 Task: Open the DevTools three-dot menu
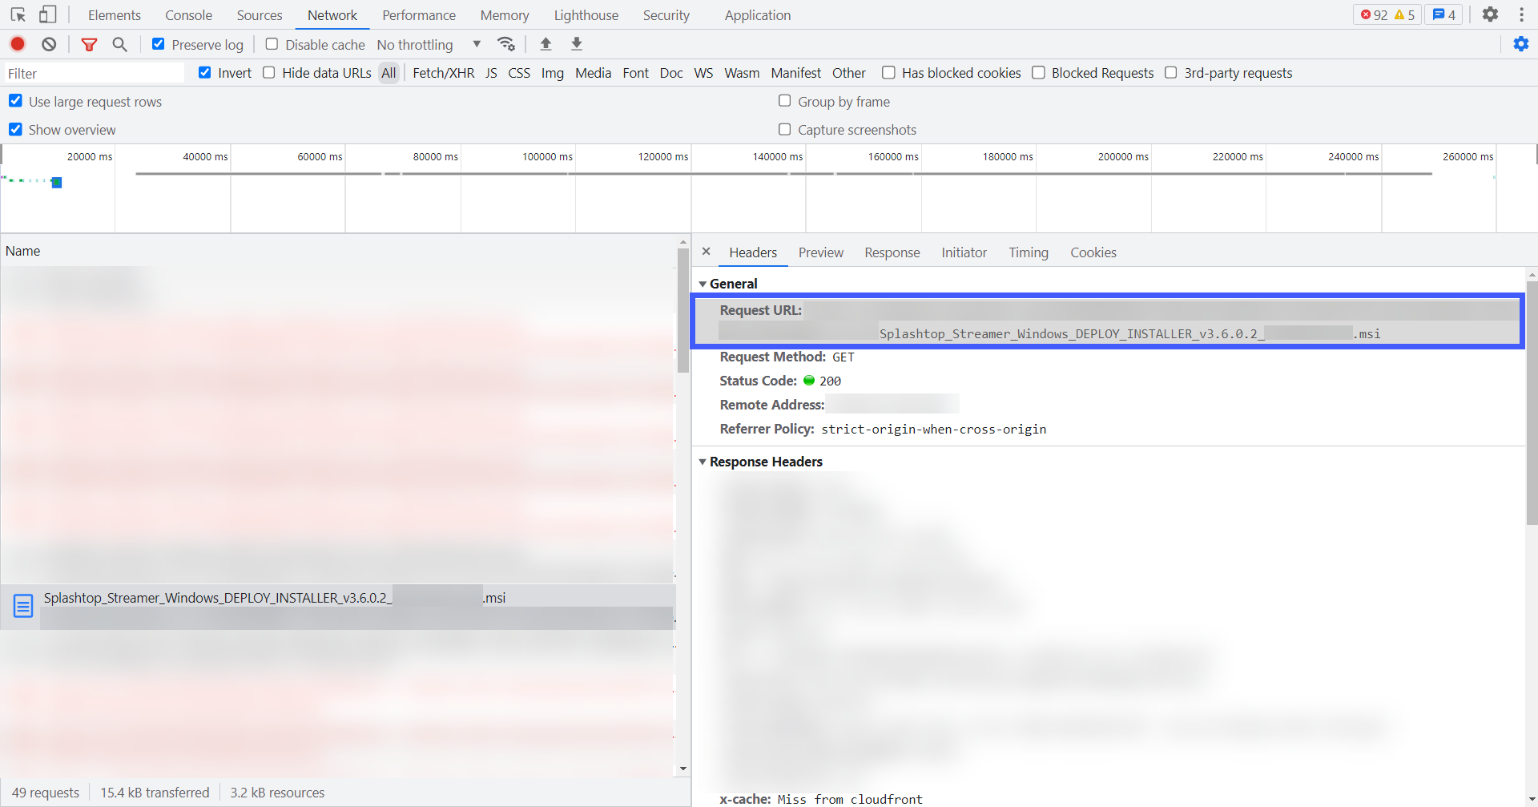tap(1521, 14)
